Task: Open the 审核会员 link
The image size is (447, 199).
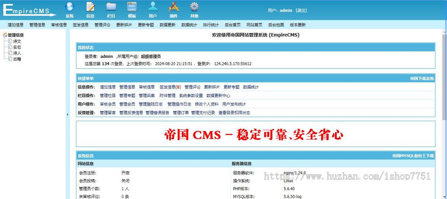Action: 108,104
